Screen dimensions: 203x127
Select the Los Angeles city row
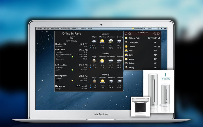tap(142, 42)
